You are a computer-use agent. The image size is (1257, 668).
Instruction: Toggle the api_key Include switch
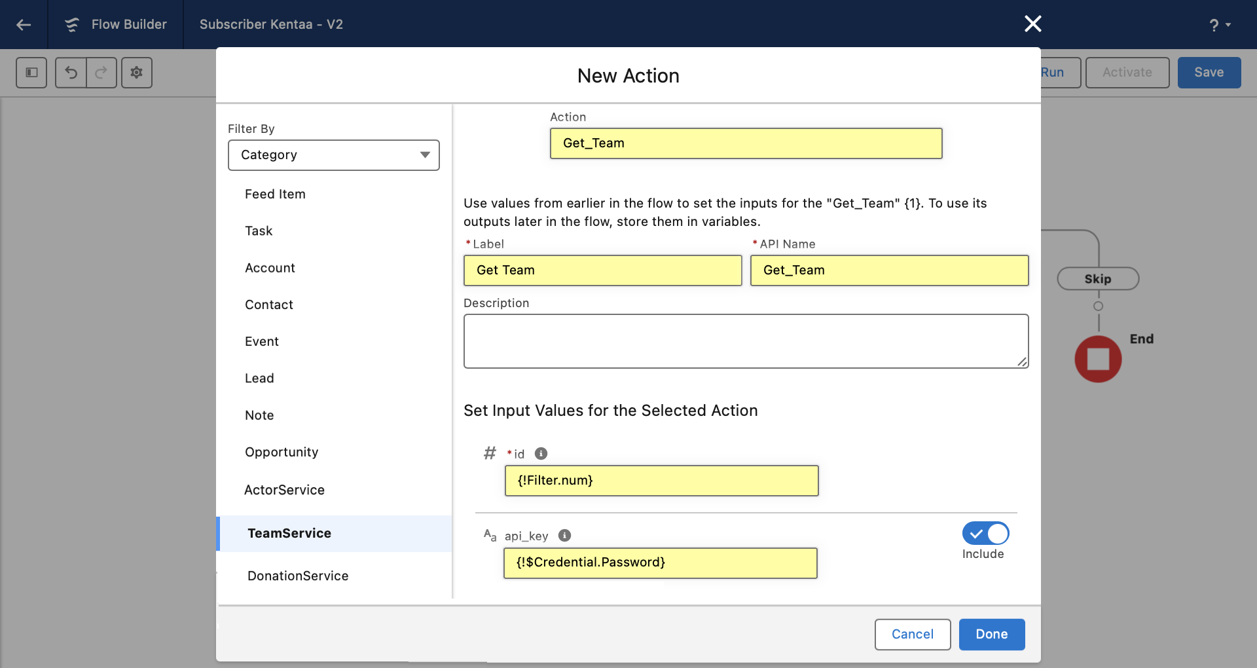point(985,533)
